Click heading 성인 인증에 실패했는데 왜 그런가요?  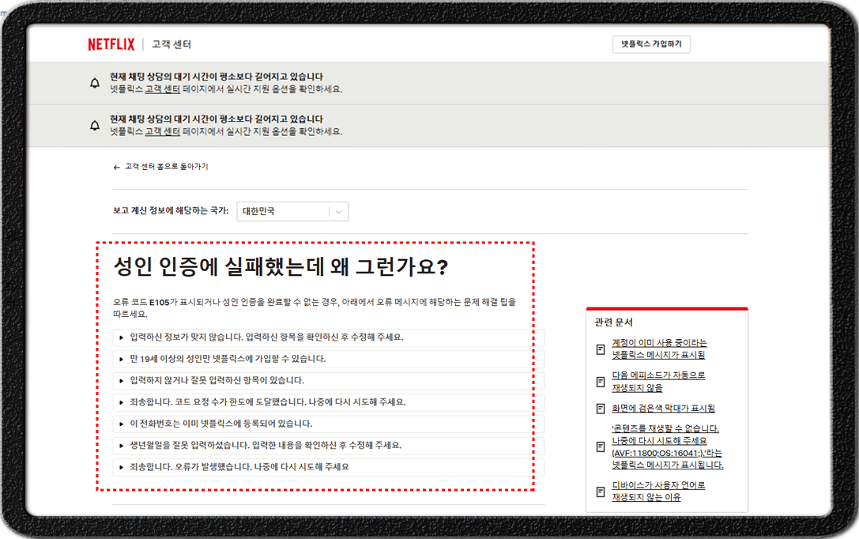(281, 267)
